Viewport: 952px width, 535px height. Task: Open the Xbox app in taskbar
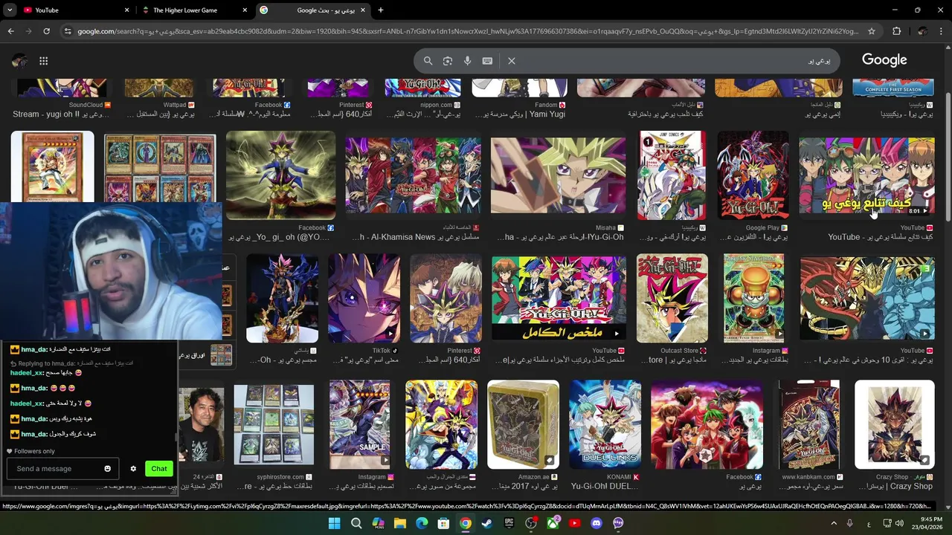pos(553,523)
